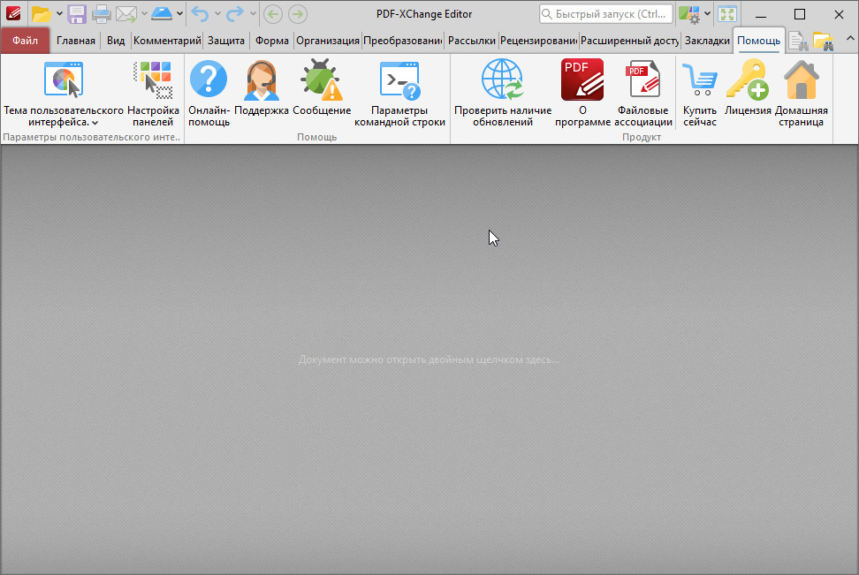The width and height of the screenshot is (859, 575).
Task: Switch to the Главная tab
Action: click(x=76, y=41)
